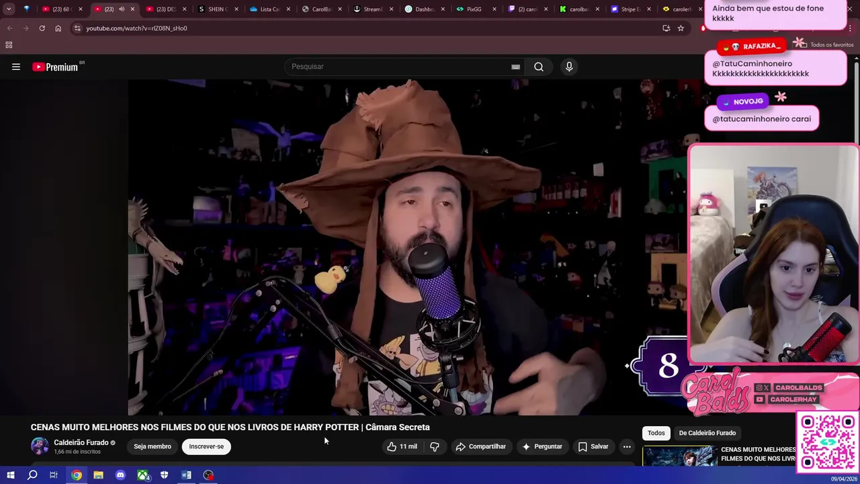Open Chrome from the taskbar
This screenshot has width=860, height=484.
77,475
